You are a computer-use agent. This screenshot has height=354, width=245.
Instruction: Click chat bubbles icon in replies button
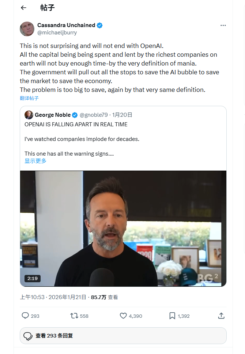pos(28,336)
